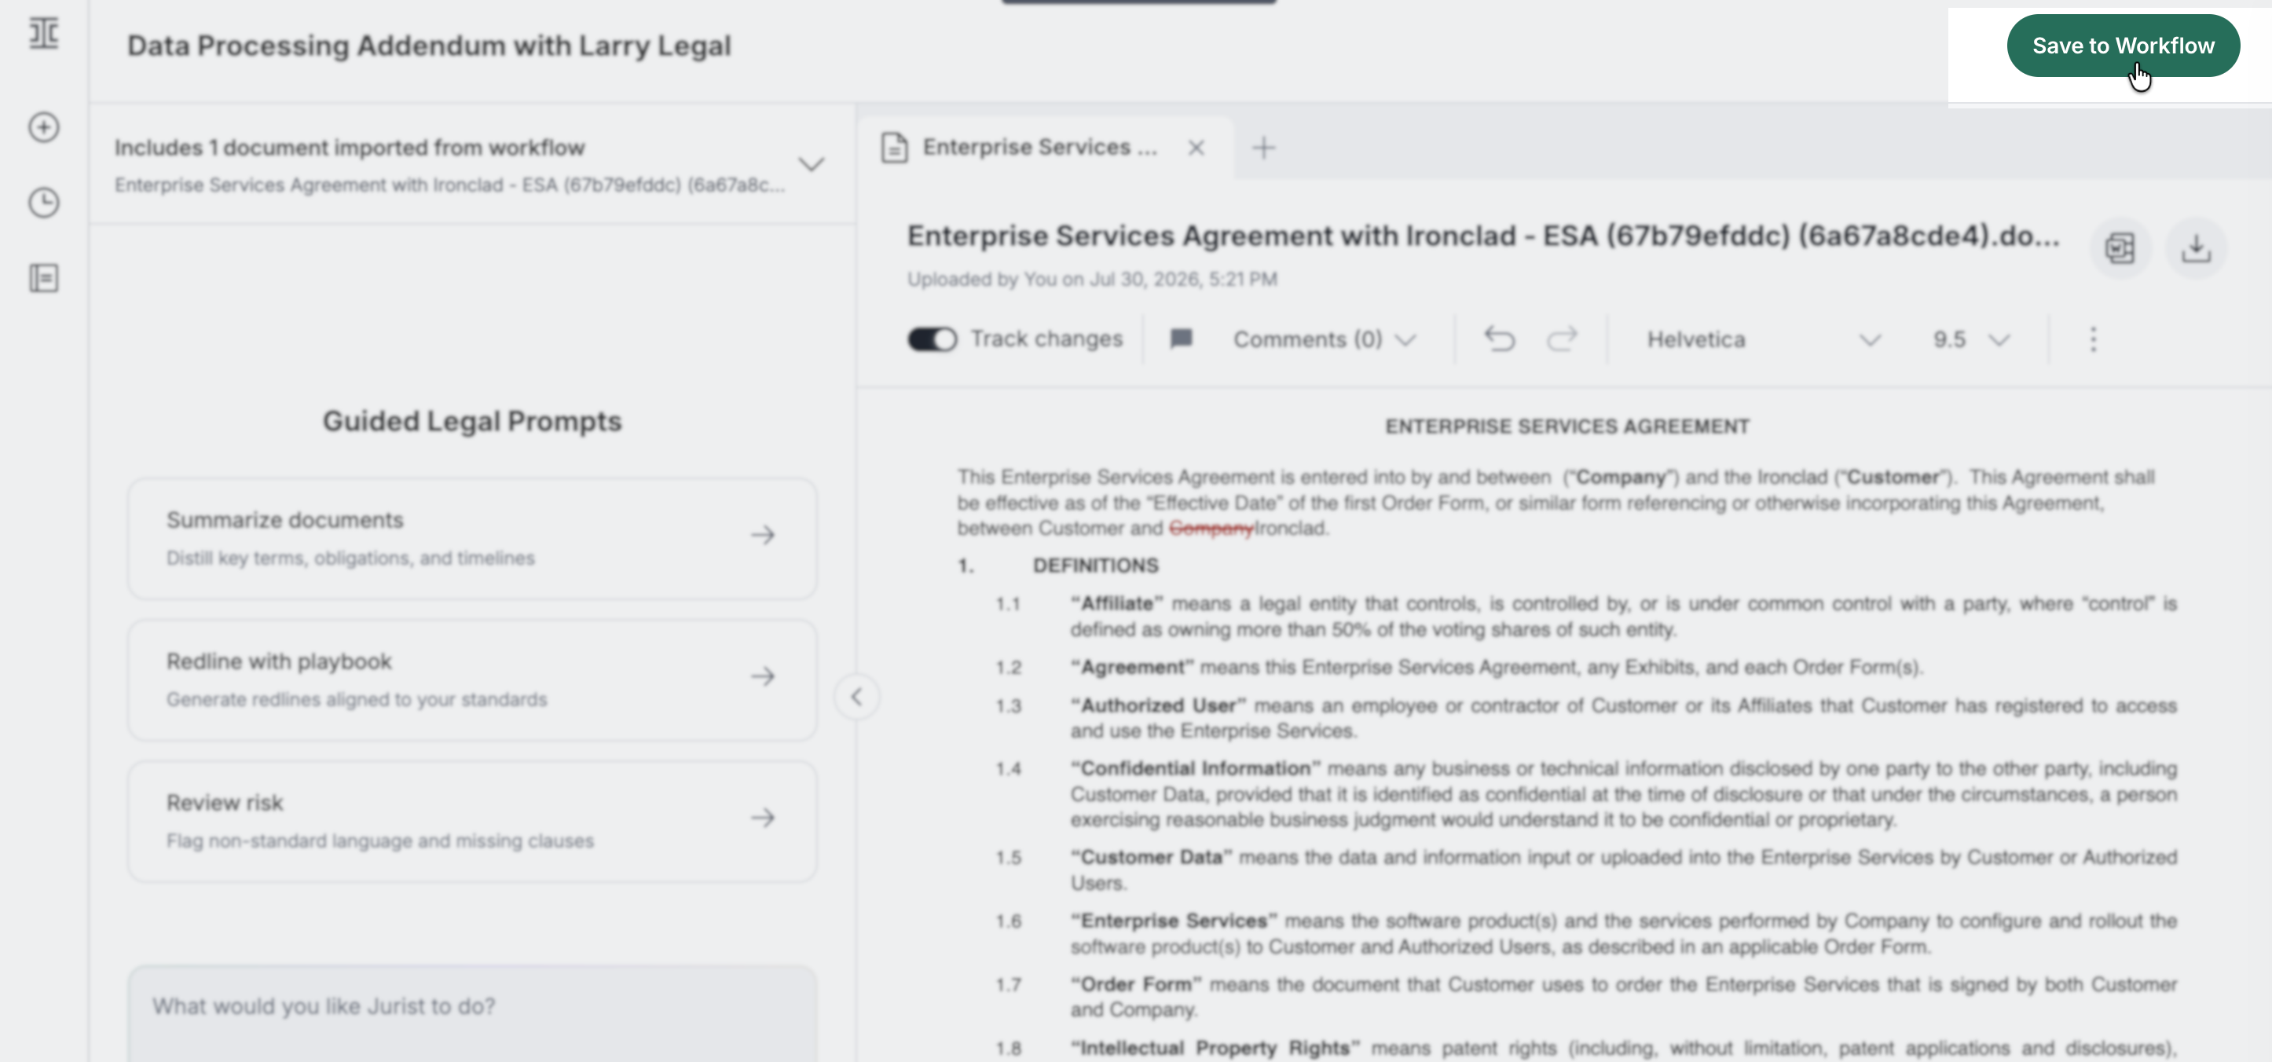The image size is (2272, 1062).
Task: Open document in Word icon button
Action: click(2120, 248)
